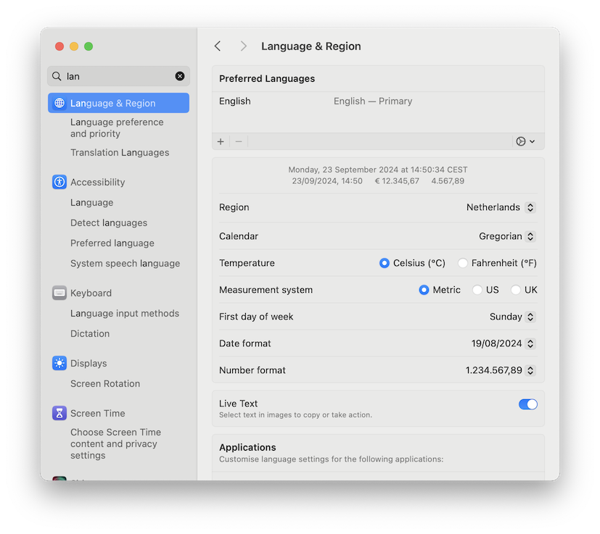Click the magnifying glass search icon

pos(57,76)
